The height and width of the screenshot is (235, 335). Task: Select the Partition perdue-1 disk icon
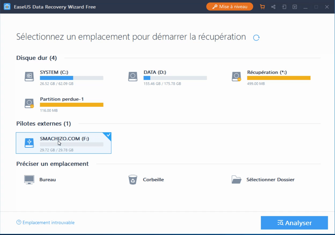point(29,103)
